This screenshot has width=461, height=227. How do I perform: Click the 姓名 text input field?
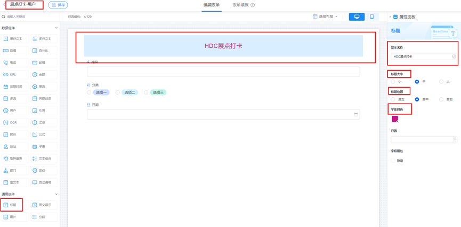(x=223, y=72)
